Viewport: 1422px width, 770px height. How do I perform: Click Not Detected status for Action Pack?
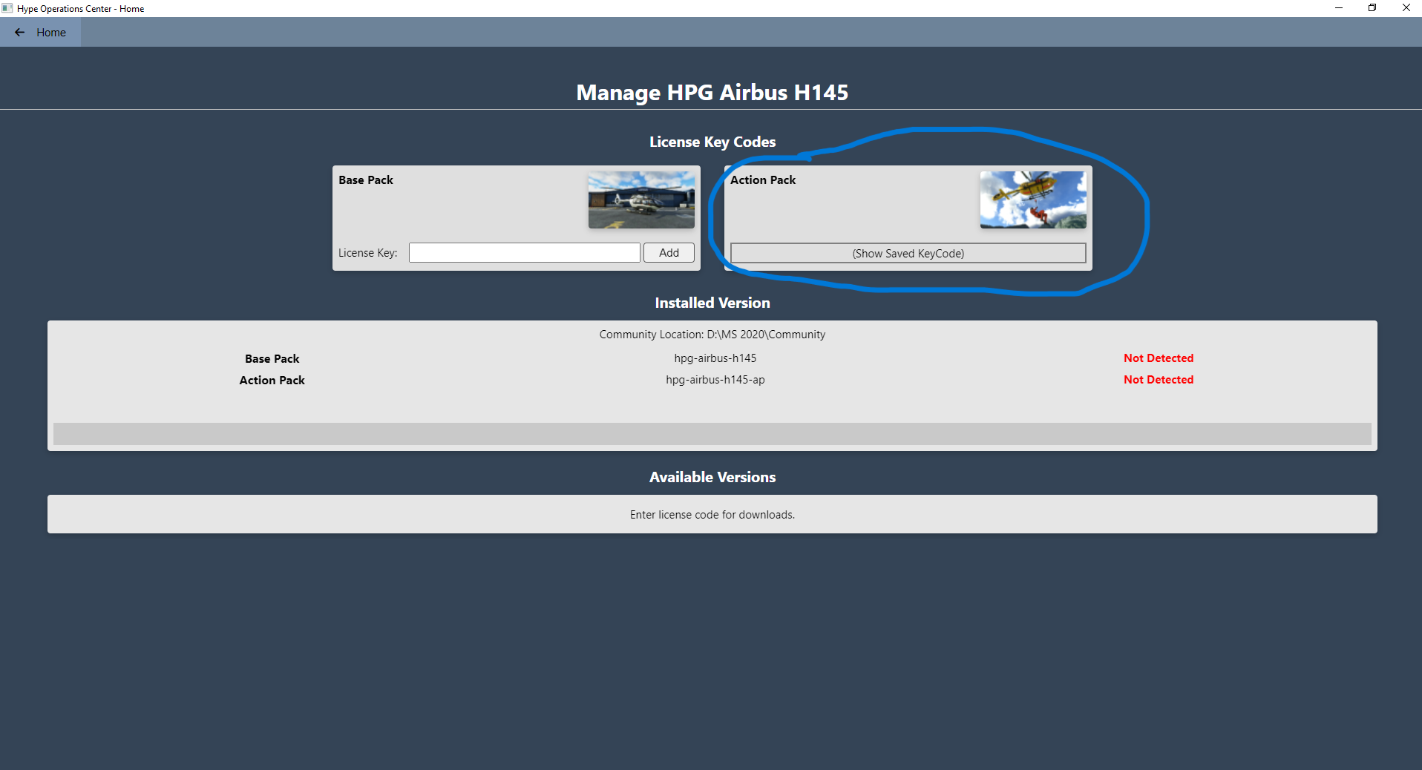(1158, 380)
